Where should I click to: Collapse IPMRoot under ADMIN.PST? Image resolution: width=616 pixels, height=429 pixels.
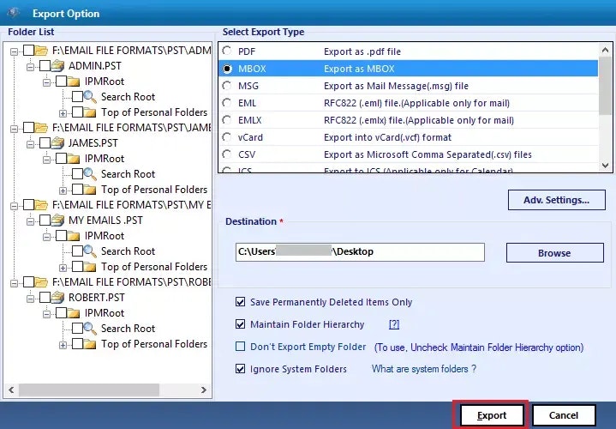click(x=46, y=82)
